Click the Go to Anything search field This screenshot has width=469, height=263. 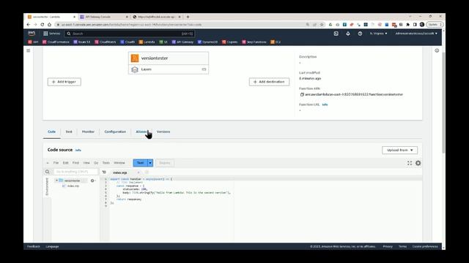(75, 172)
